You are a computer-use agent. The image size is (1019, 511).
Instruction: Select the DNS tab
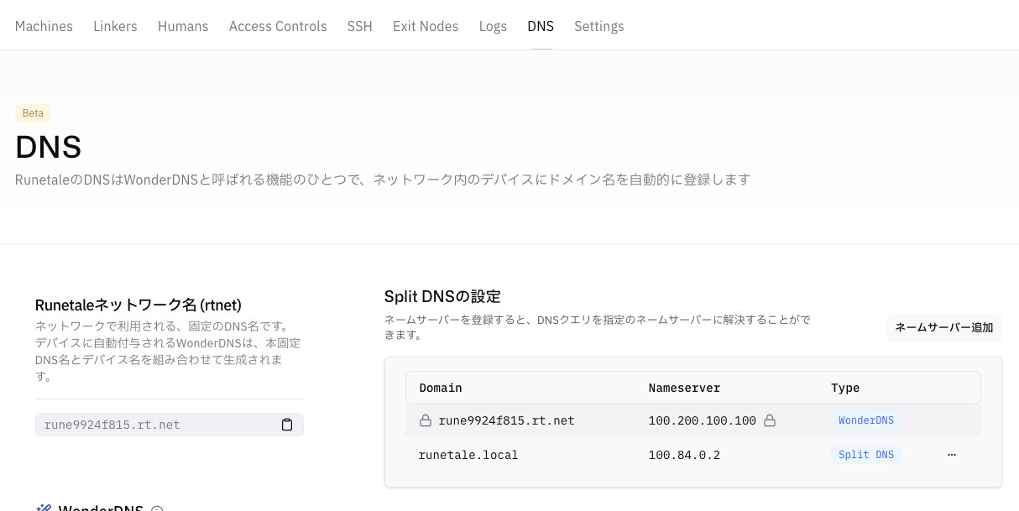(541, 26)
